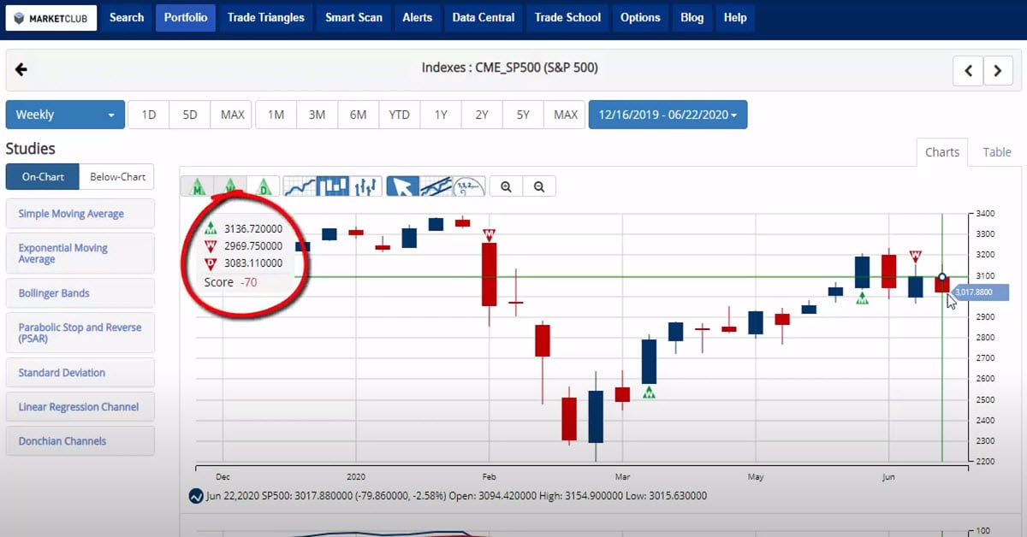Select the candlestick chart style
This screenshot has width=1027, height=537.
(332, 186)
